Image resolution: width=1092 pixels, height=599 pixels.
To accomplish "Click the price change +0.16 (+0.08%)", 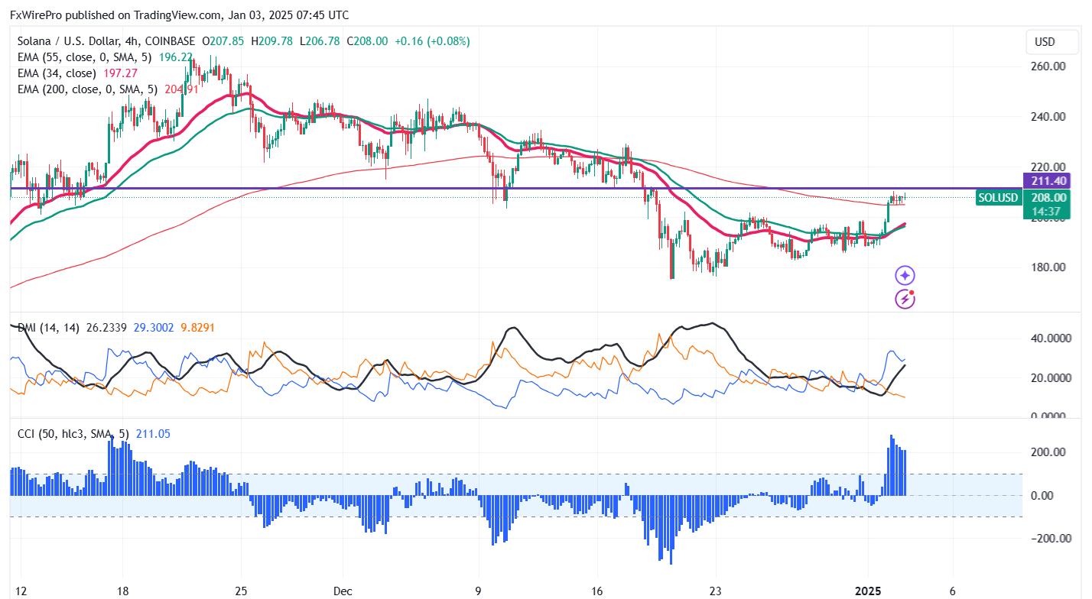I will (x=432, y=40).
